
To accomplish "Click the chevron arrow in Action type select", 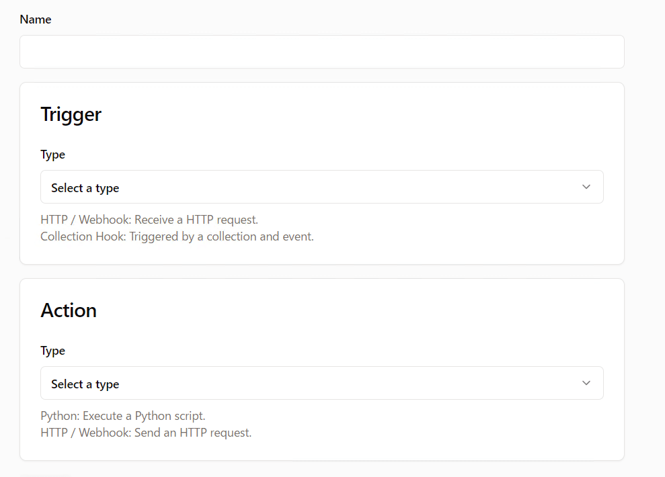I will coord(586,383).
